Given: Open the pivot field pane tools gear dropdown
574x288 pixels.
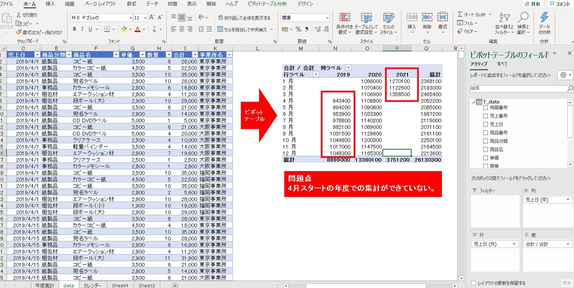Looking at the screenshot, I should pos(565,75).
